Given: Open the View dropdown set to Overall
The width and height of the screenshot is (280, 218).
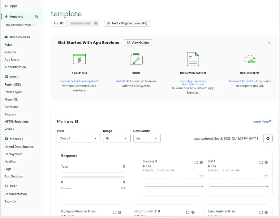Looking at the screenshot, I should [78, 138].
